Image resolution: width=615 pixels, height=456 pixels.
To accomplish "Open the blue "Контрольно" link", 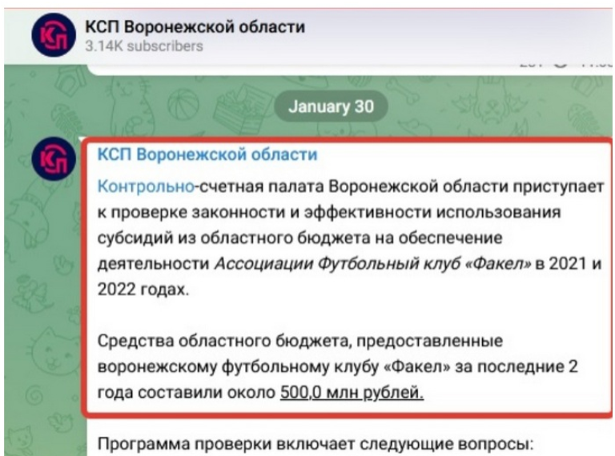I will 146,186.
